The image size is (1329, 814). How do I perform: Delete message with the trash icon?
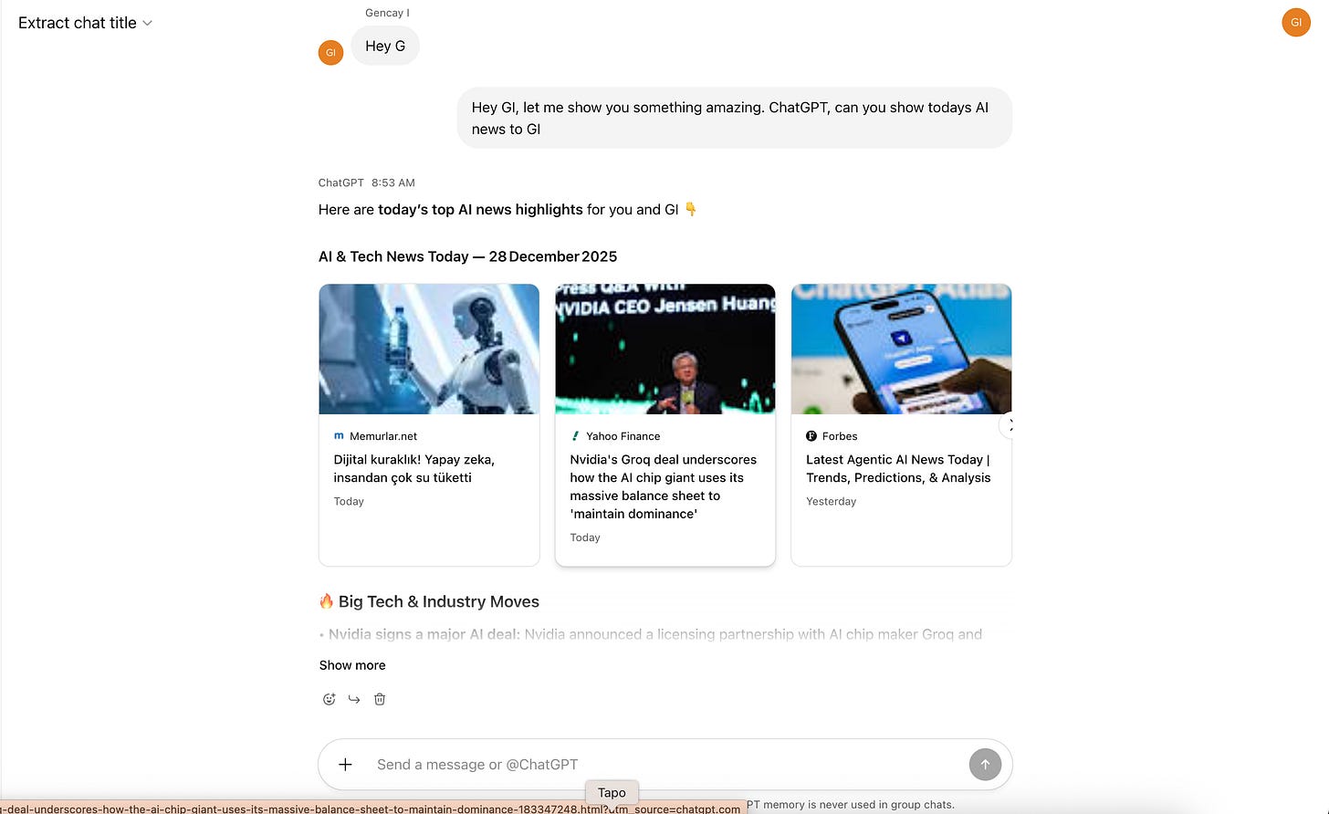(x=380, y=699)
